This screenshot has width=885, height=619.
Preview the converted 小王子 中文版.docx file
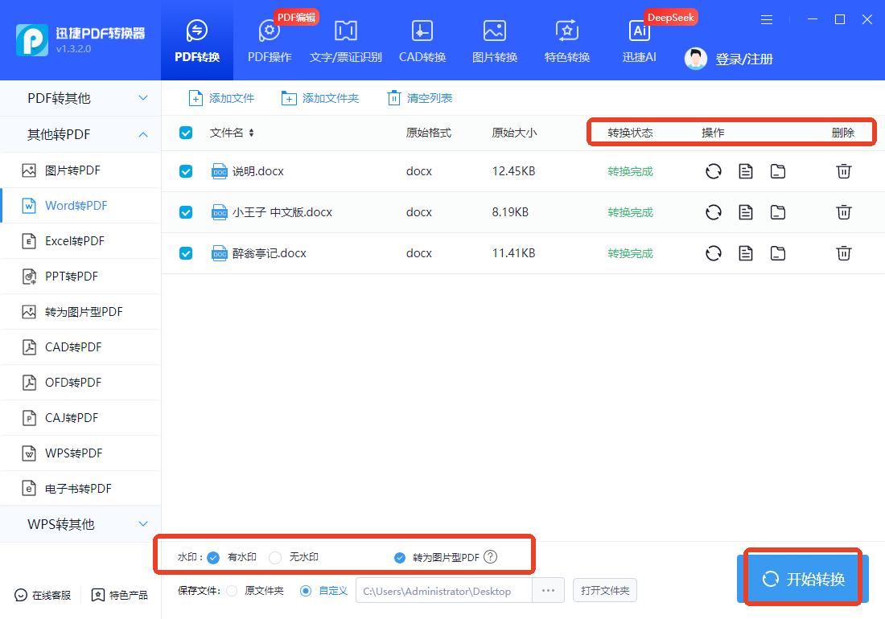(745, 212)
